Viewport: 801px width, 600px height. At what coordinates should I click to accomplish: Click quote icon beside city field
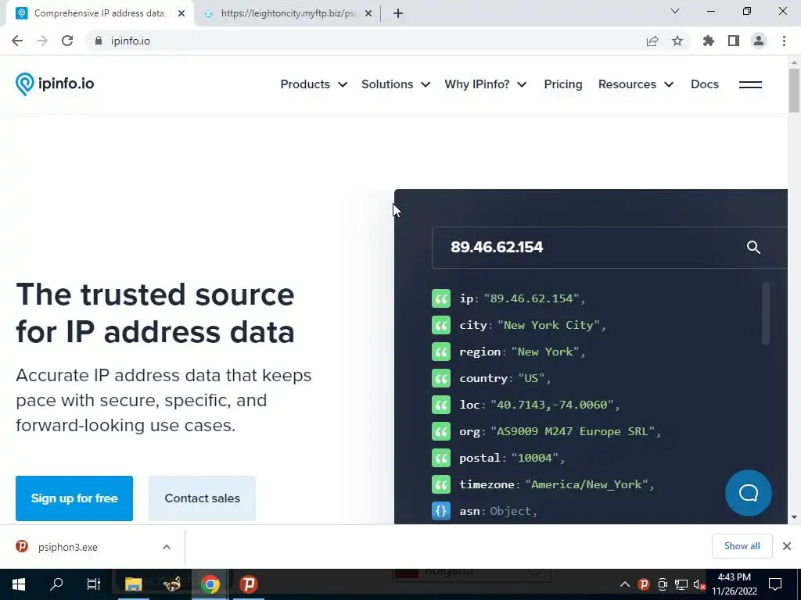tap(441, 325)
